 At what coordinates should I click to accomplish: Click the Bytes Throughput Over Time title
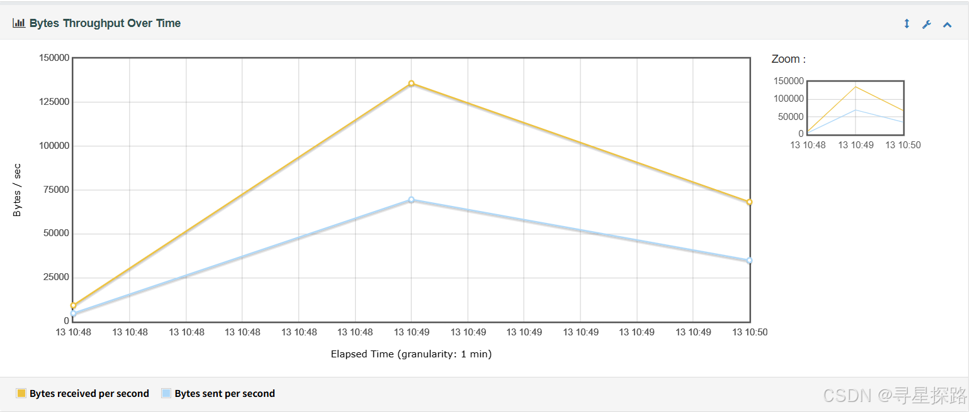click(105, 23)
